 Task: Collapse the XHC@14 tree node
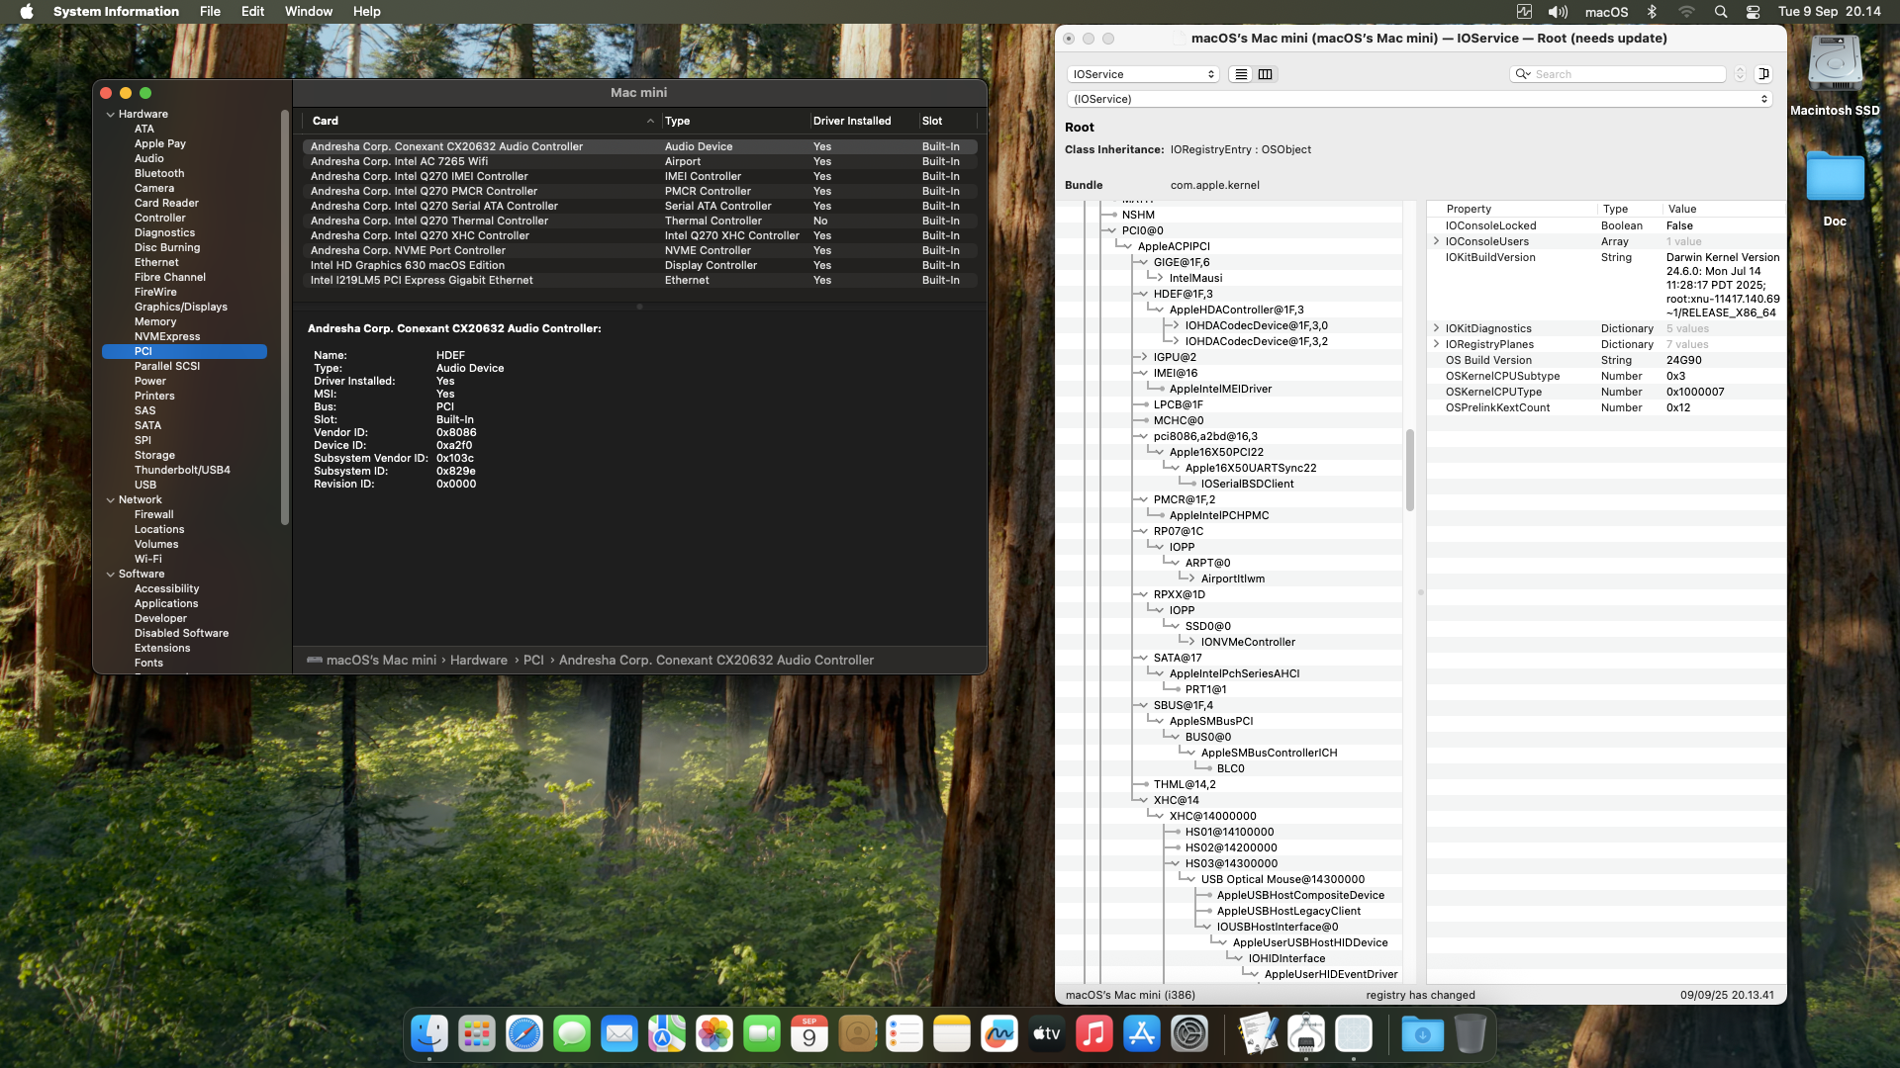[x=1144, y=800]
